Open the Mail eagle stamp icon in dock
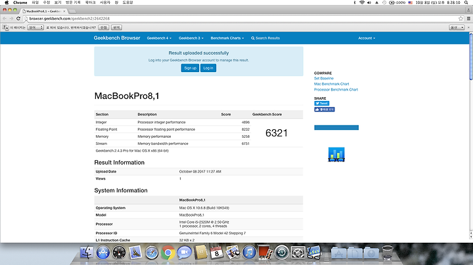 pyautogui.click(x=135, y=253)
